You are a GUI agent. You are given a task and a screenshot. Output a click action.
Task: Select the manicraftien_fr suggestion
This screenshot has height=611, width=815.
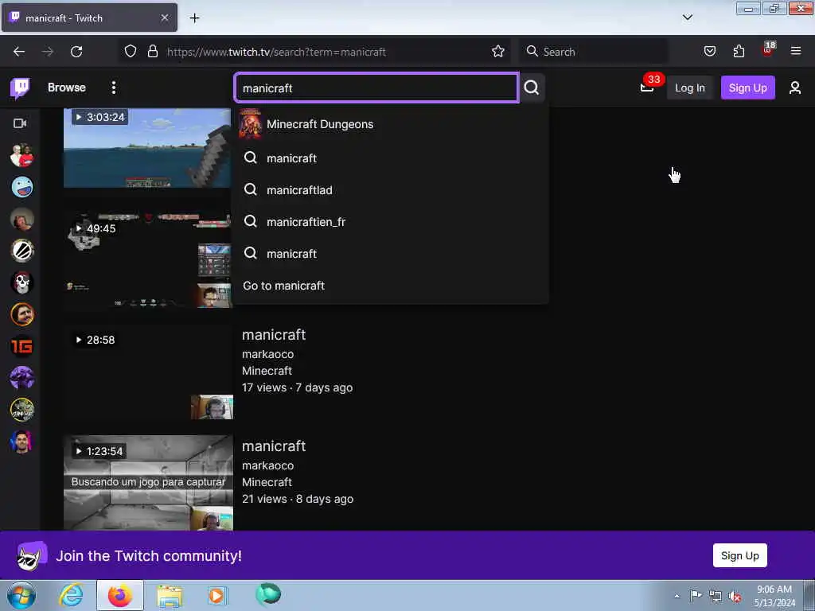coord(390,222)
